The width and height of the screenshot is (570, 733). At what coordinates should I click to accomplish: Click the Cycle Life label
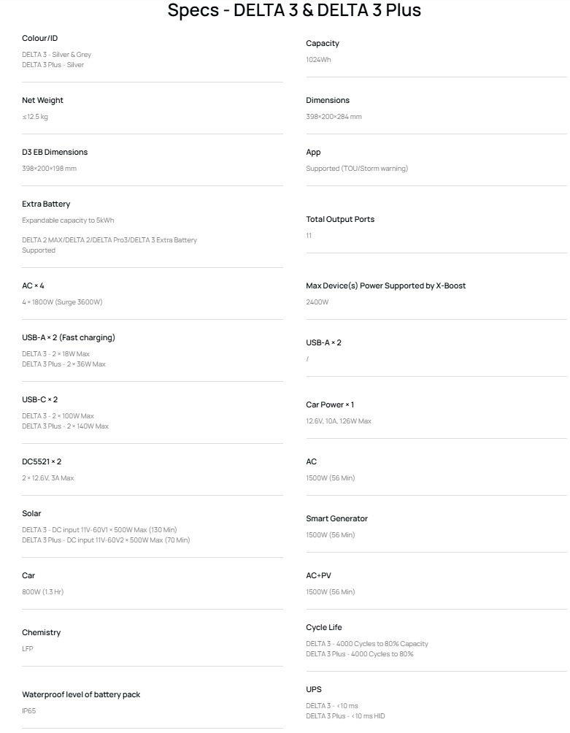click(x=323, y=627)
